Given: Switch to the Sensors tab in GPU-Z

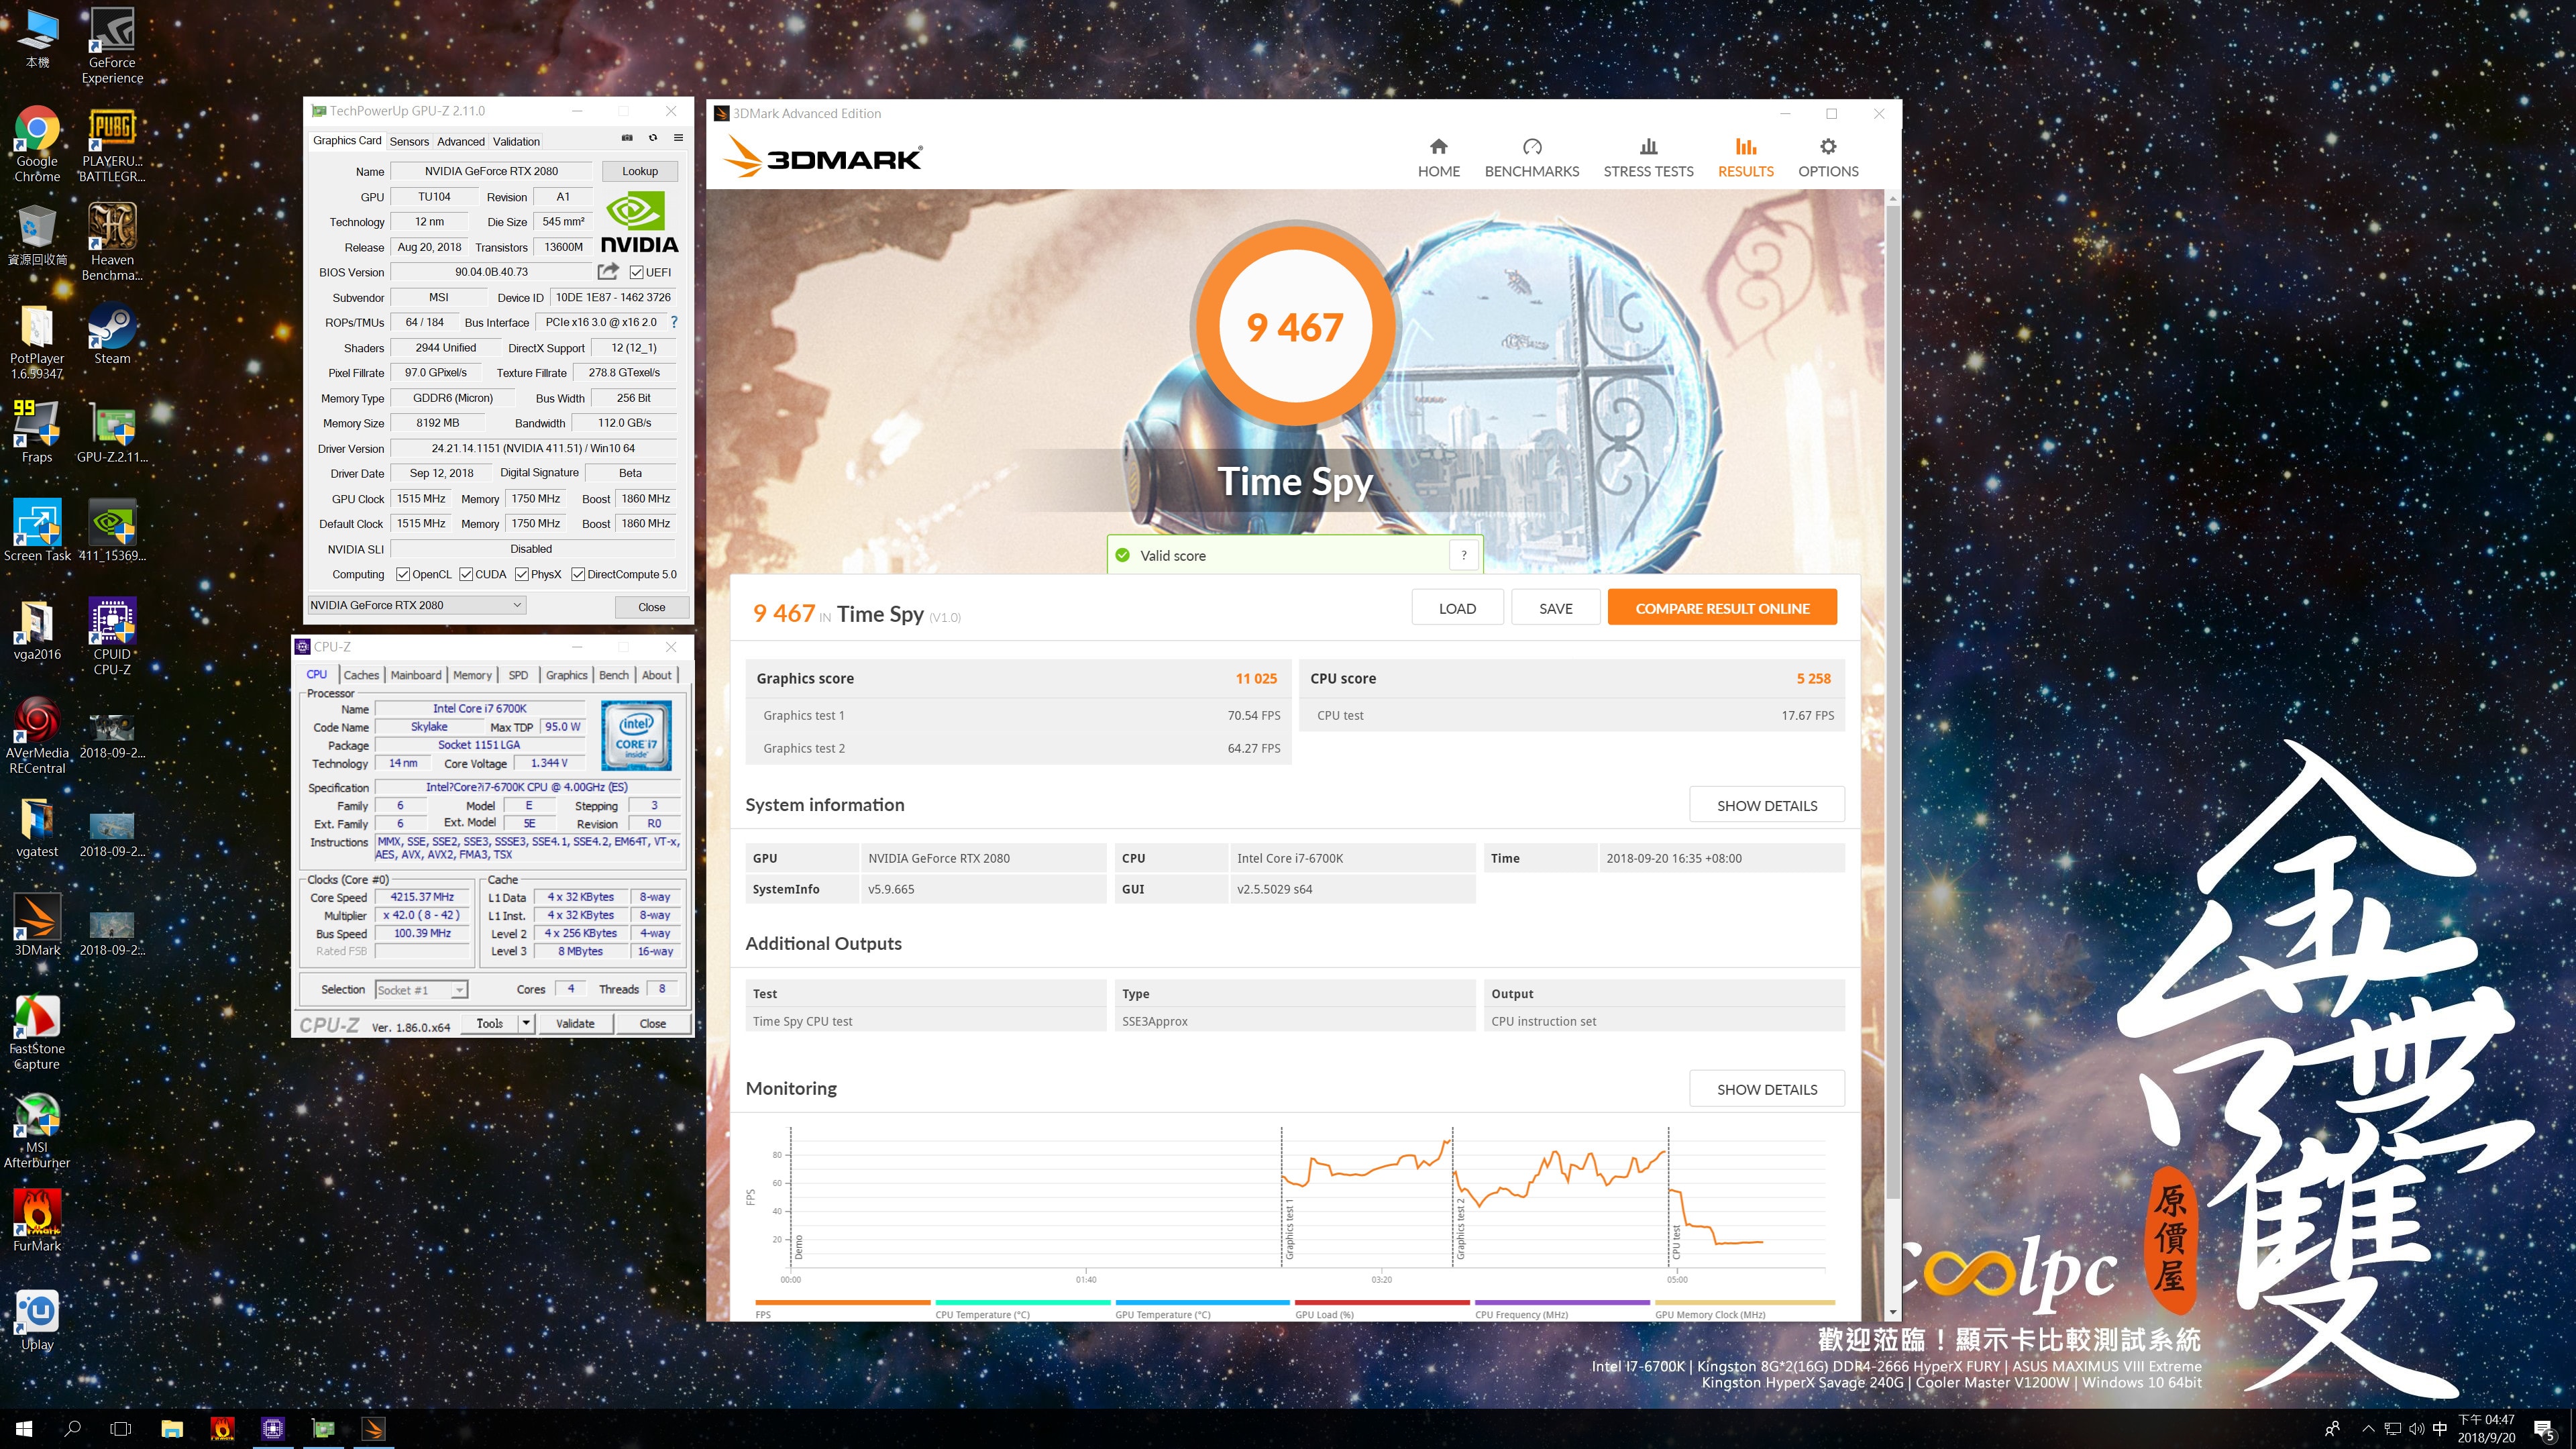Looking at the screenshot, I should tap(409, 141).
